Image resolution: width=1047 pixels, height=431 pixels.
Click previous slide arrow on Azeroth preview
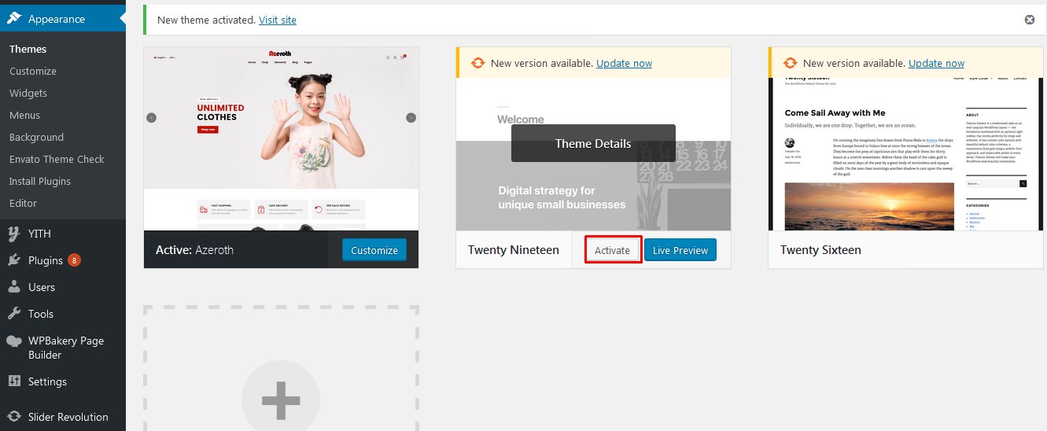coord(151,118)
